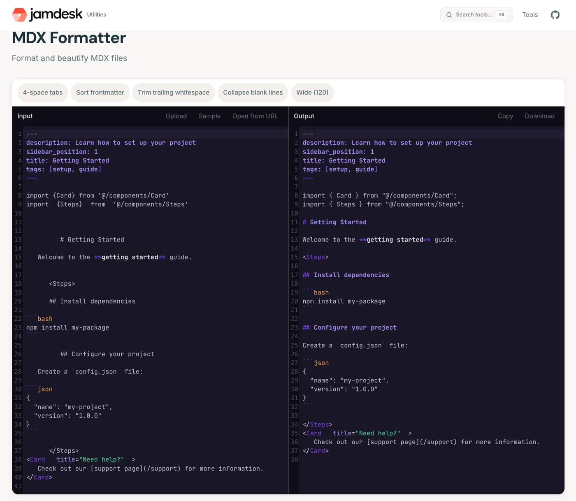Download the formatted output file
This screenshot has height=501, width=576.
[540, 116]
